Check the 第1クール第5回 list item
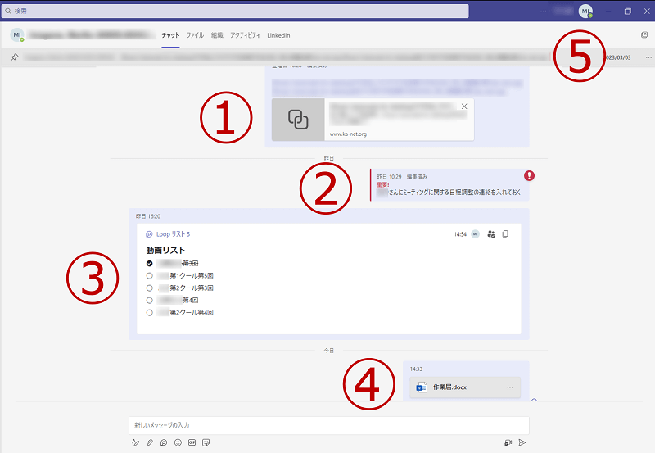This screenshot has width=655, height=453. click(149, 276)
